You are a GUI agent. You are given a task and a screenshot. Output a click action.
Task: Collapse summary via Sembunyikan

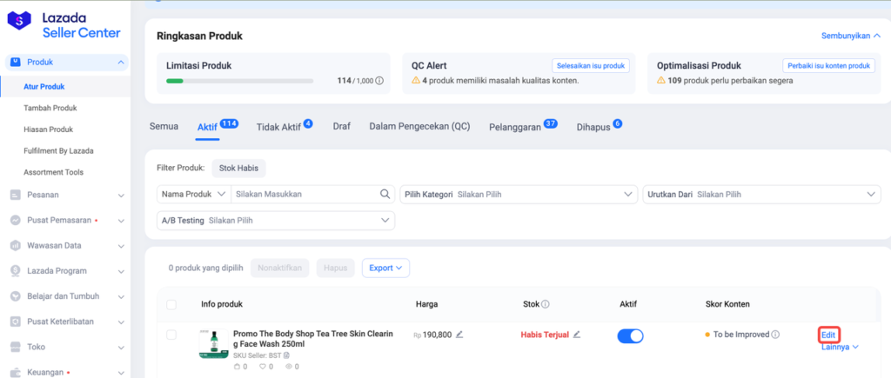(x=851, y=36)
